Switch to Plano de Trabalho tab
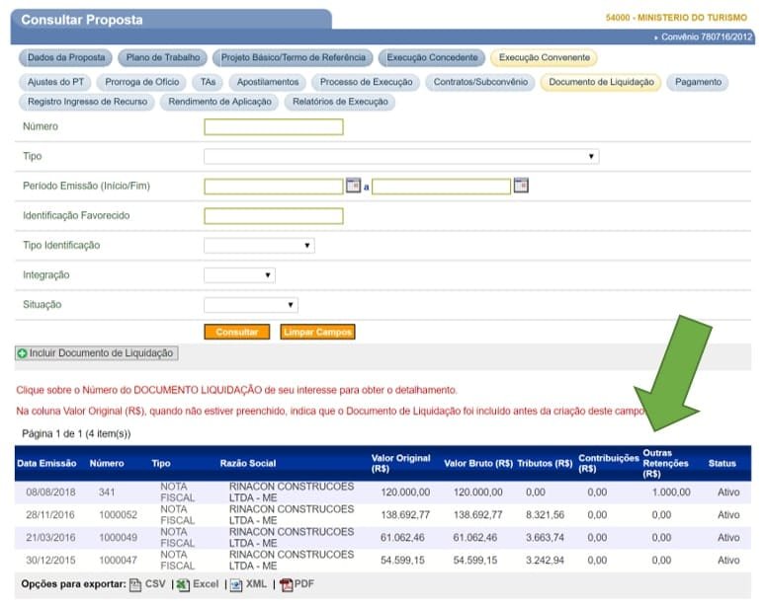Viewport: 765px width, 606px height. coord(163,57)
